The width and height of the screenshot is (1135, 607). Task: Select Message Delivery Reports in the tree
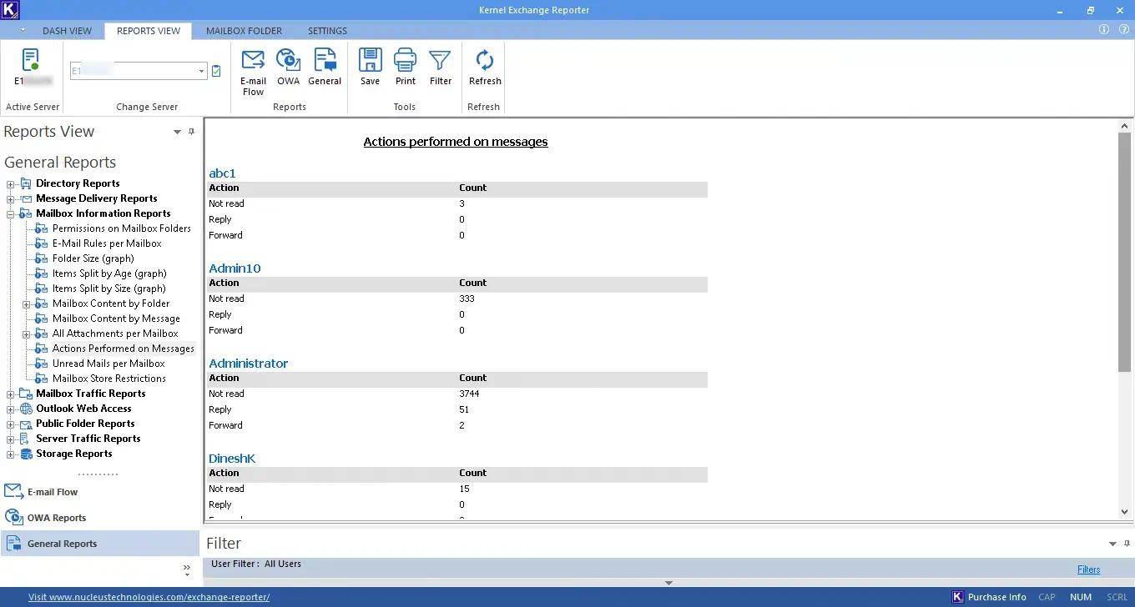pos(96,198)
